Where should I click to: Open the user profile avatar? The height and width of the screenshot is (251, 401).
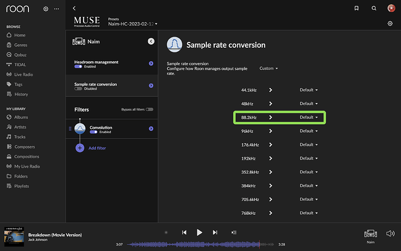click(391, 8)
